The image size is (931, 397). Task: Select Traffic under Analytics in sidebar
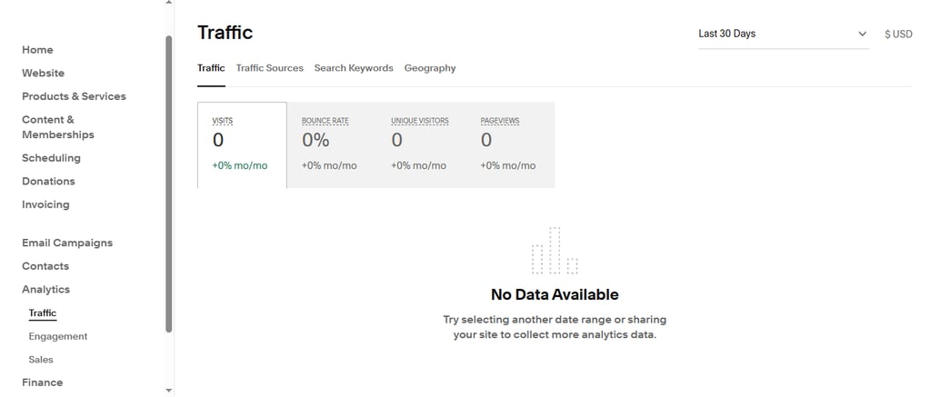pos(43,313)
